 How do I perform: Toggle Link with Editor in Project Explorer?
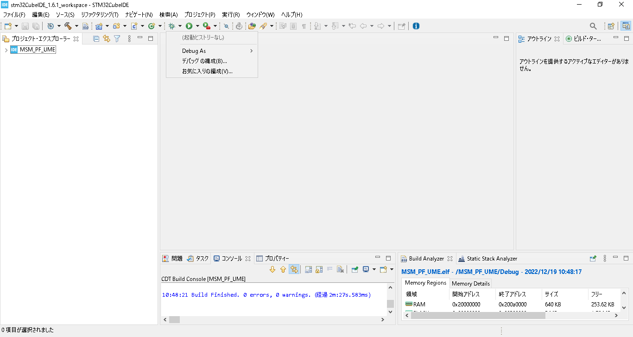tap(107, 38)
